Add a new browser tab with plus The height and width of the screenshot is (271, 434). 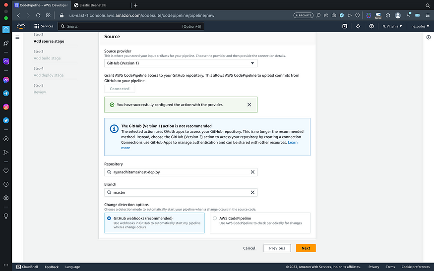coord(135,5)
